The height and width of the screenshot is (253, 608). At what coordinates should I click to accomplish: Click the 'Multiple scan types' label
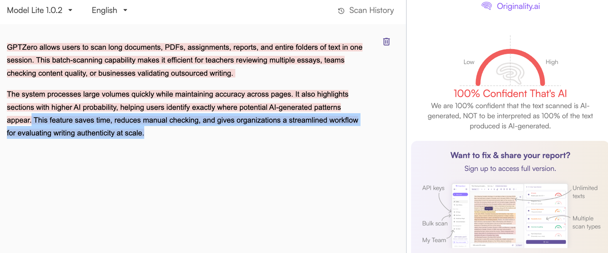pos(586,222)
